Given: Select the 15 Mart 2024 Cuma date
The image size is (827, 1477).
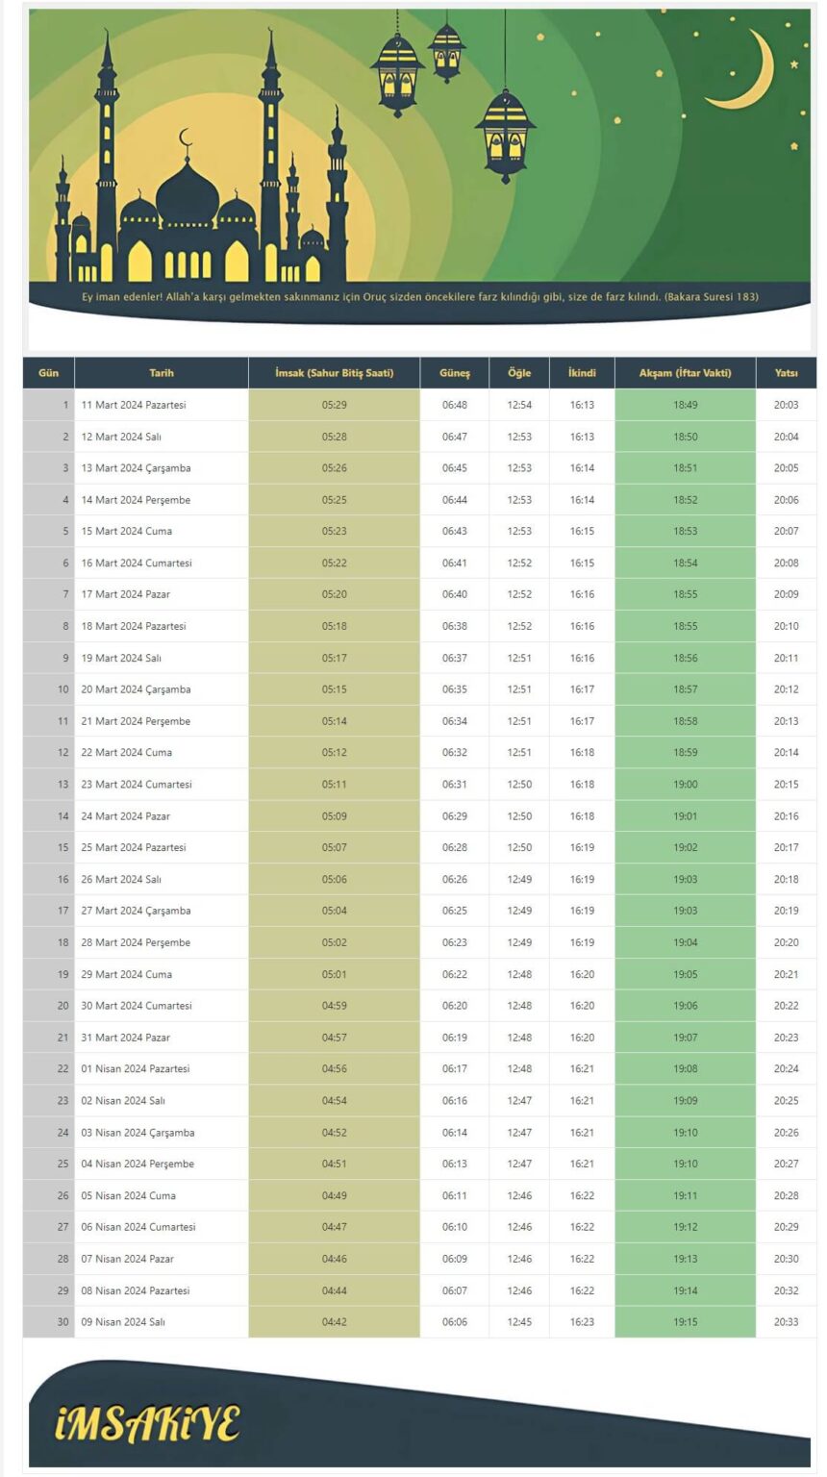Looking at the screenshot, I should 127,531.
